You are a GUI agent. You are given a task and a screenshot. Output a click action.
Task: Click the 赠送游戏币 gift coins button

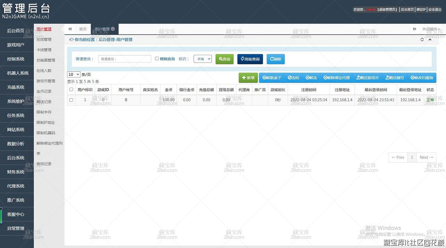[x=367, y=78]
